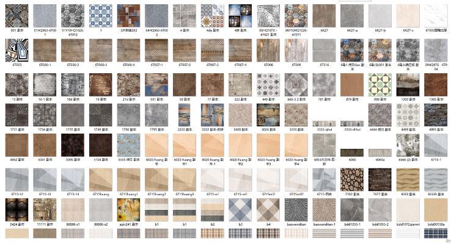This screenshot has width=451, height=244.
Task: Select the '879 副本' plain wood thumbnail
Action: pos(352,85)
